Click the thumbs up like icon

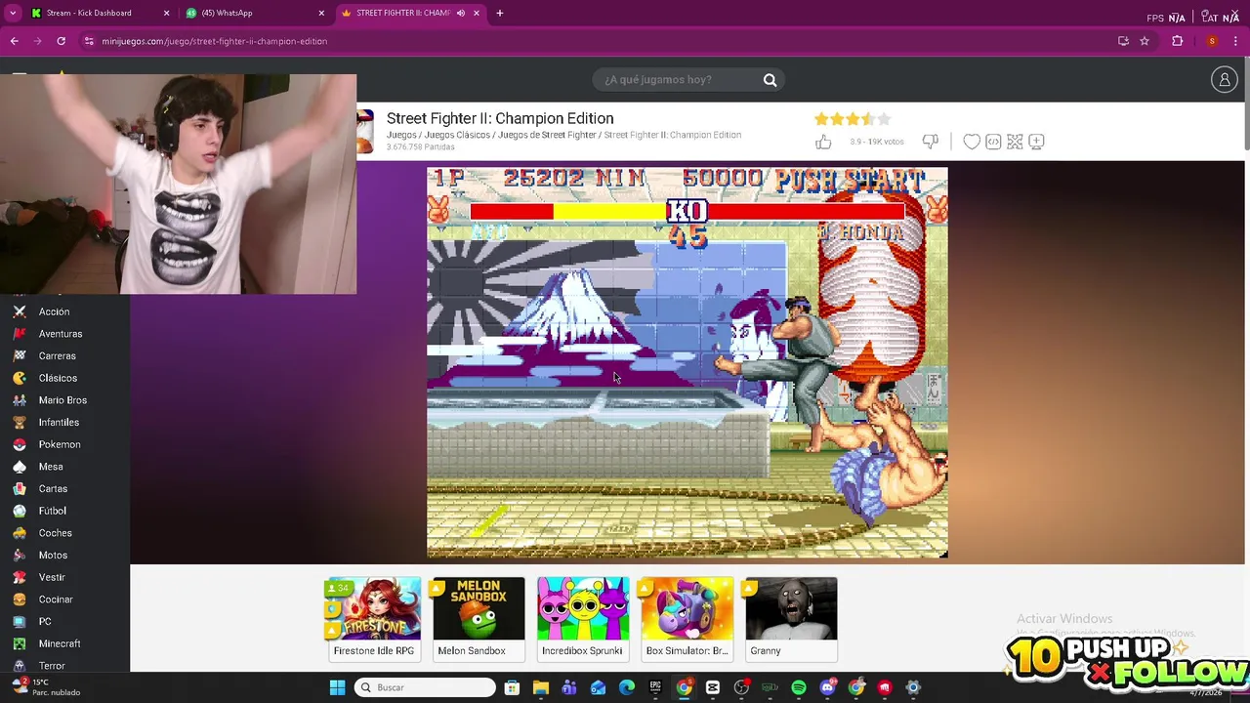tap(823, 143)
